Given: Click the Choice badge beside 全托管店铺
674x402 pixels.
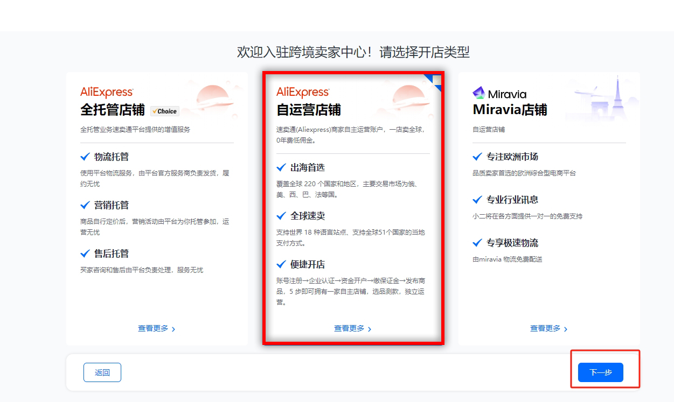Looking at the screenshot, I should (164, 111).
